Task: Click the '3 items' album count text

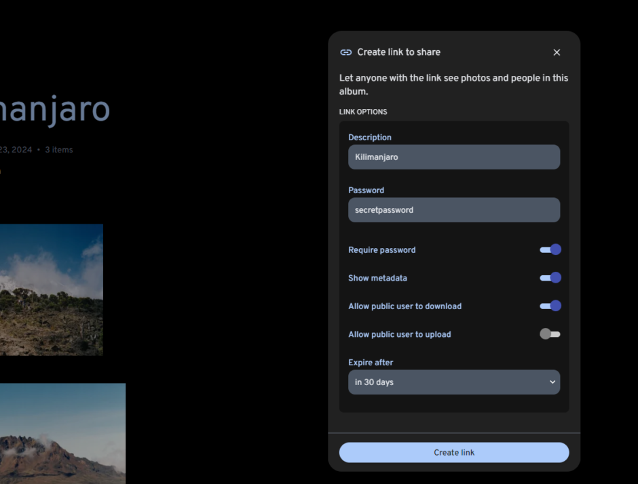Action: tap(58, 149)
